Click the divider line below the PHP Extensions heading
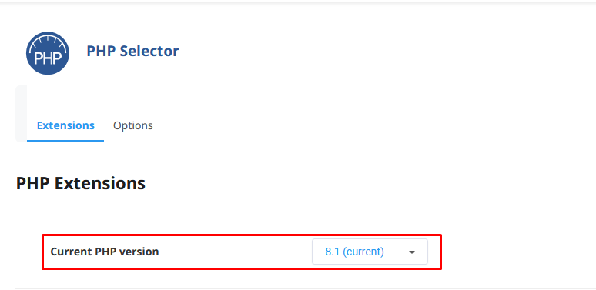This screenshot has width=596, height=290. click(x=306, y=215)
